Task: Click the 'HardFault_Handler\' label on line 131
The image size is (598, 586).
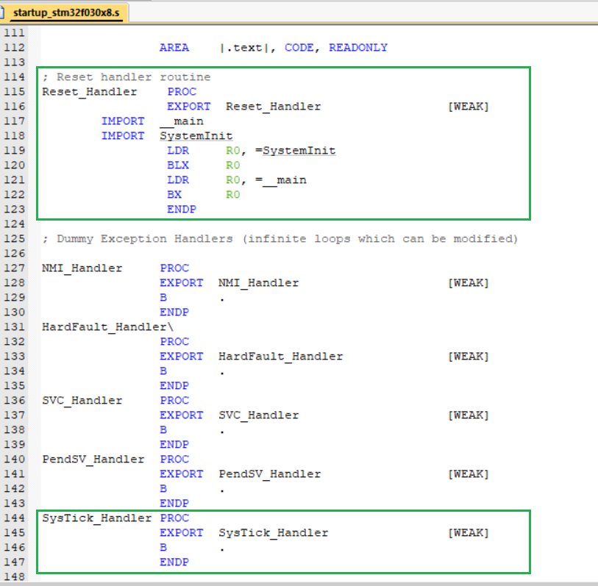Action: coord(107,326)
